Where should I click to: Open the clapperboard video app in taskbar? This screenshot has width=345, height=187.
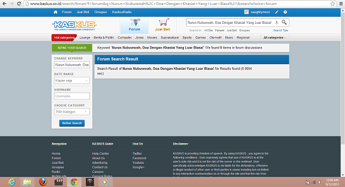coord(59,182)
